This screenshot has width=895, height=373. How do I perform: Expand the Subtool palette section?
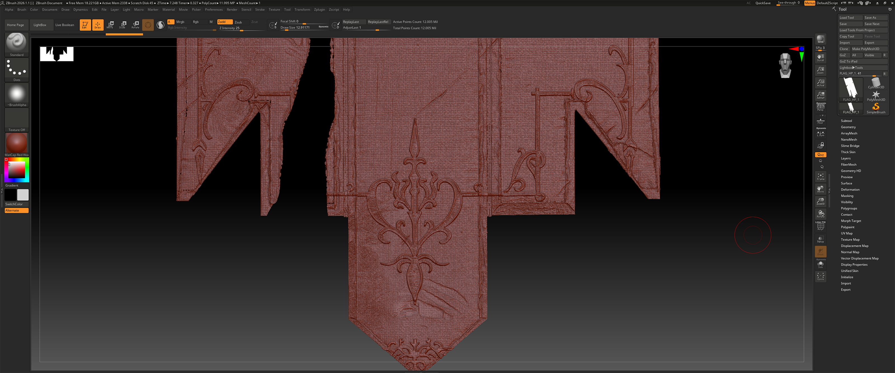point(846,121)
